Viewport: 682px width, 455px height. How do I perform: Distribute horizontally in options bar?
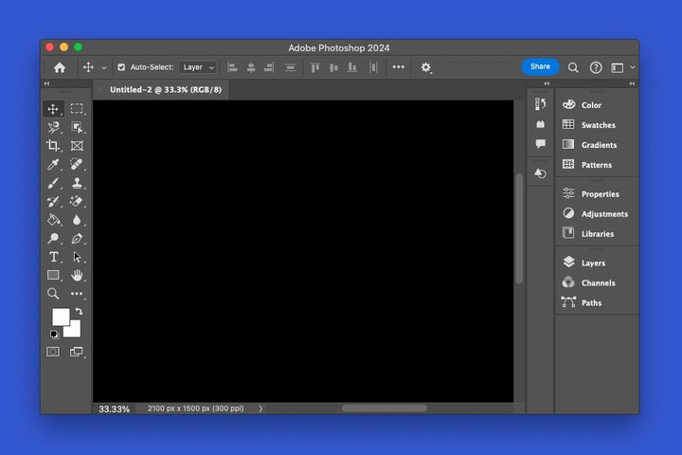tap(373, 67)
